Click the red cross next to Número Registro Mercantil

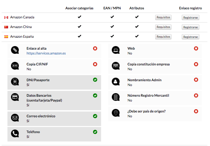(x=196, y=95)
